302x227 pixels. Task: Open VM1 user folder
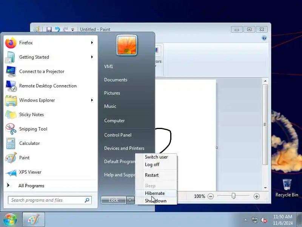(108, 67)
